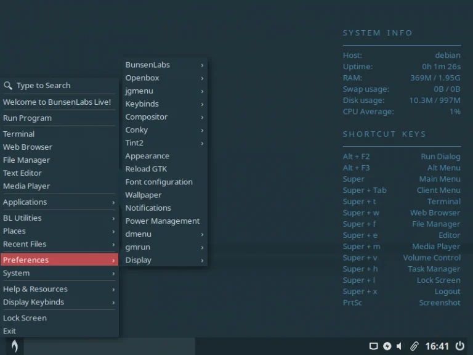
Task: Click the display monitor tray icon
Action: (x=373, y=346)
